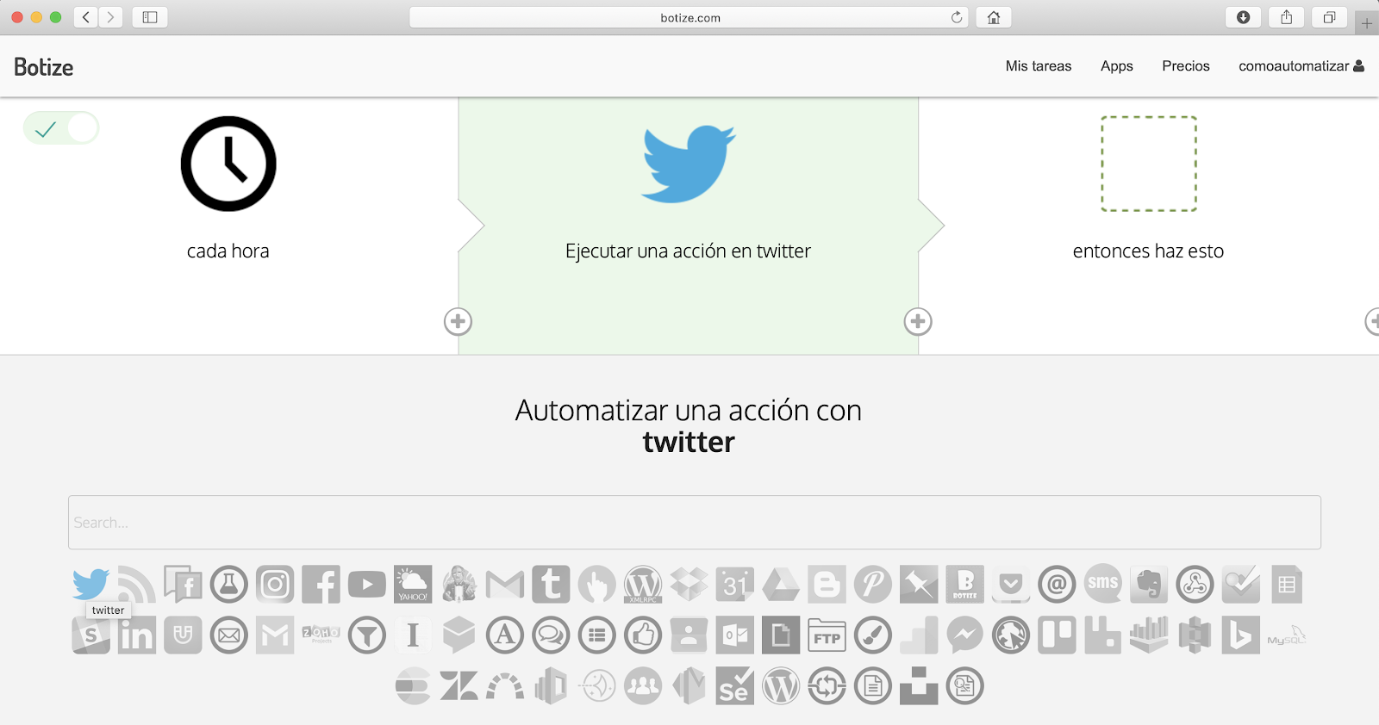Choose the thumbs-up like icon
1379x725 pixels.
(x=643, y=635)
